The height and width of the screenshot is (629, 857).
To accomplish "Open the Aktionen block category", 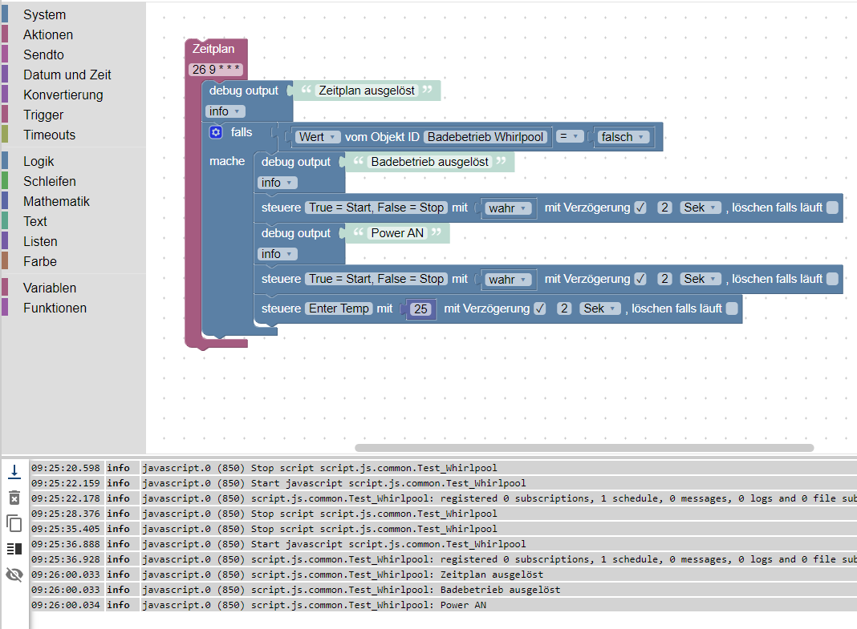I will [48, 35].
